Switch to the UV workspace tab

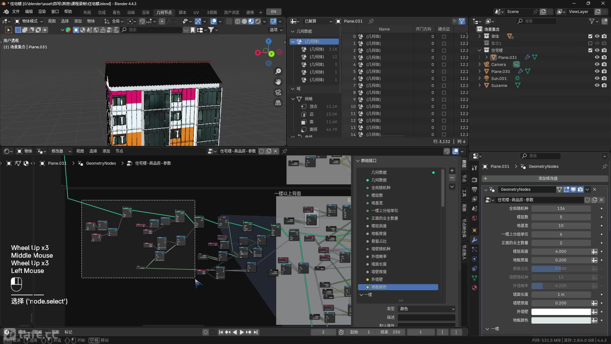click(x=196, y=12)
